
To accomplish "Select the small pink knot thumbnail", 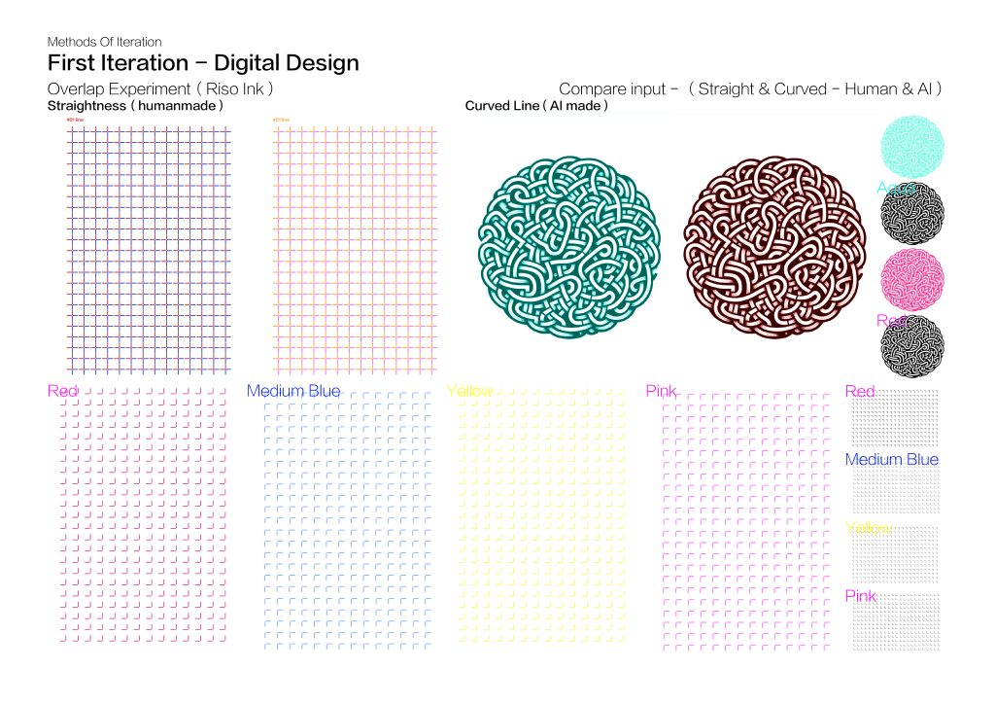I will coord(911,276).
